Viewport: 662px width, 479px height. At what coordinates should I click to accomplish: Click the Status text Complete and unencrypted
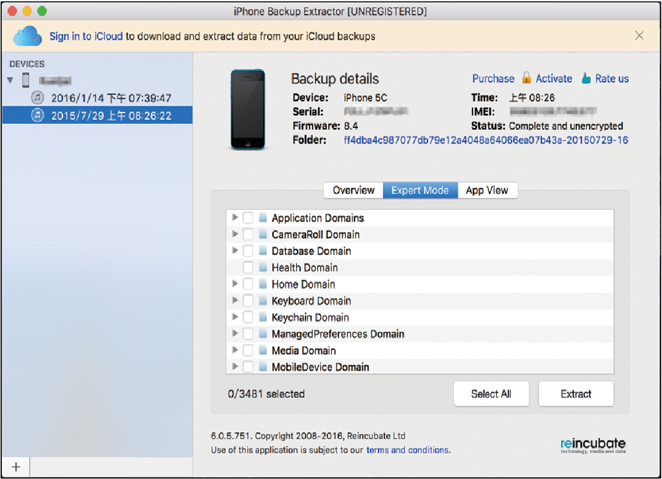566,126
